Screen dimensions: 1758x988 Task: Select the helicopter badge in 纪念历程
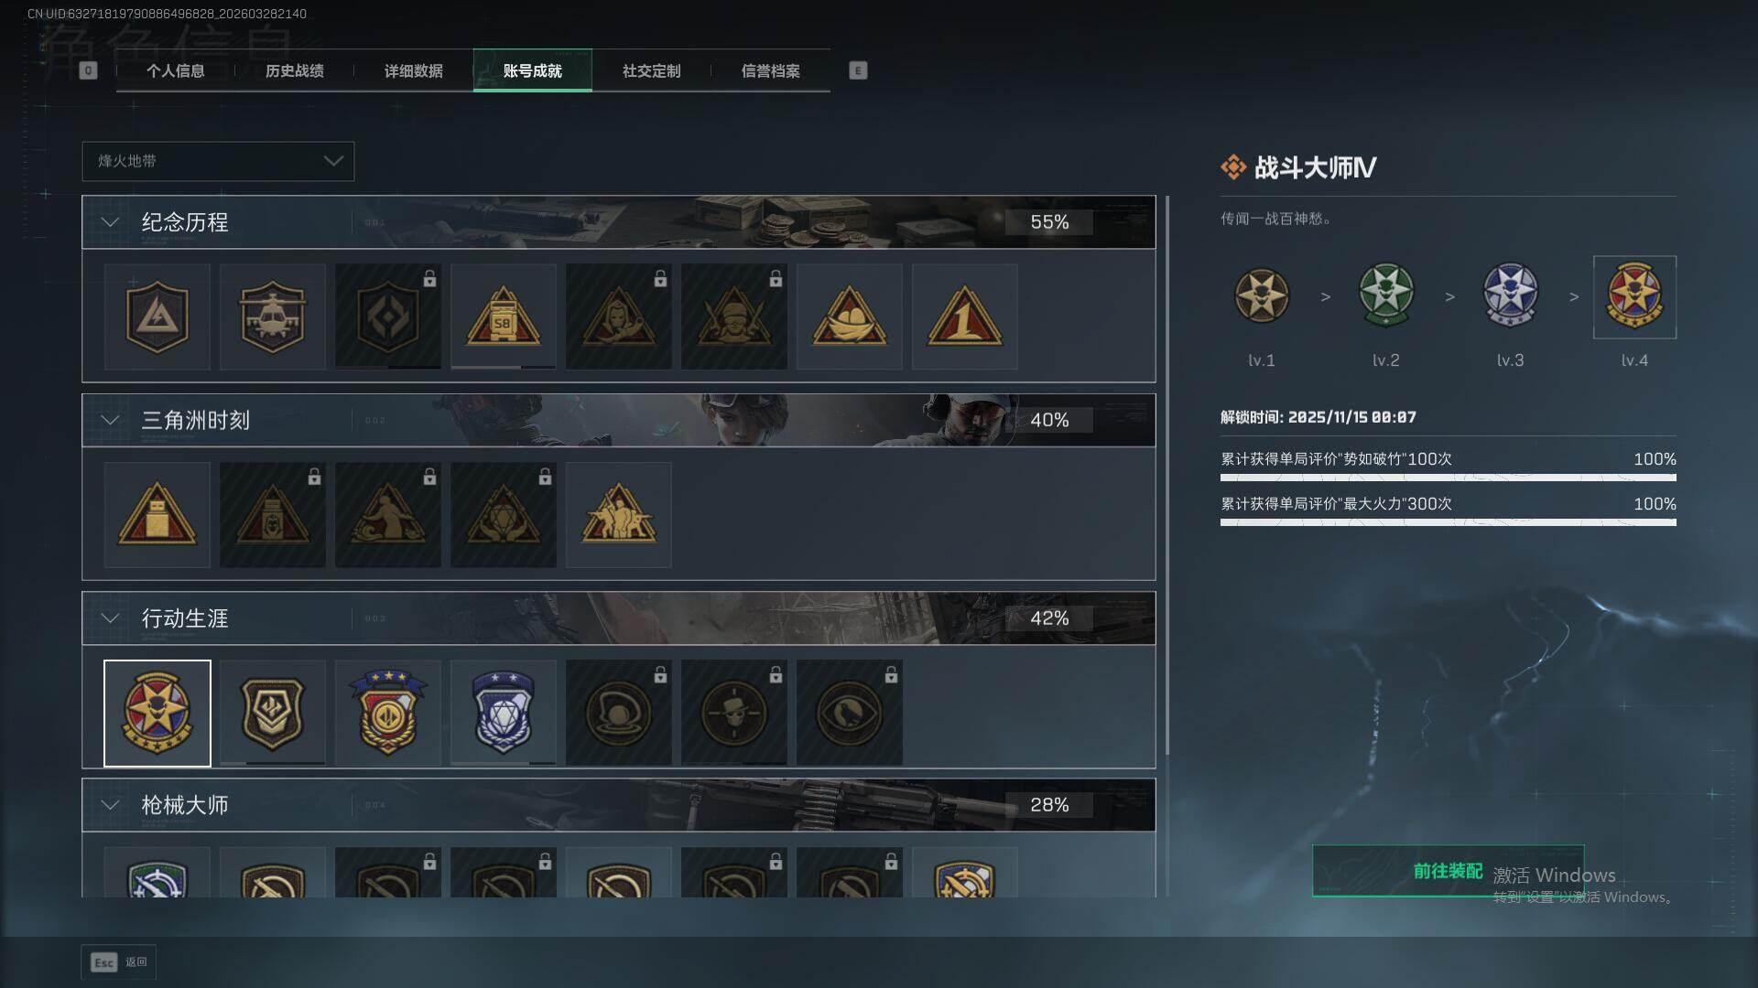[x=272, y=317]
